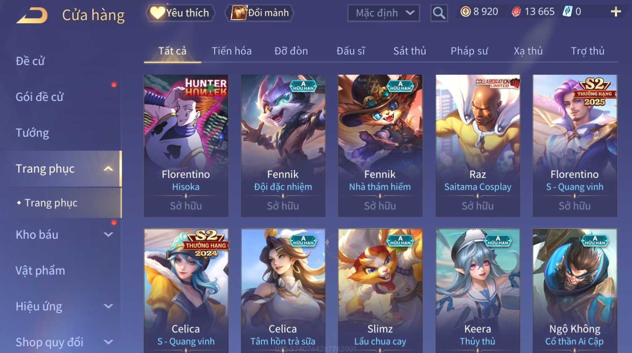The width and height of the screenshot is (632, 353).
Task: Open the search magnifier icon
Action: tap(439, 13)
